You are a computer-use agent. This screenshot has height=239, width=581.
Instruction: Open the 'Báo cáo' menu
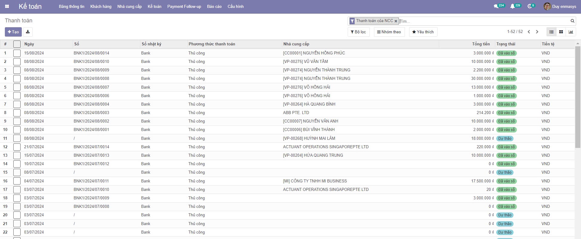click(x=214, y=6)
